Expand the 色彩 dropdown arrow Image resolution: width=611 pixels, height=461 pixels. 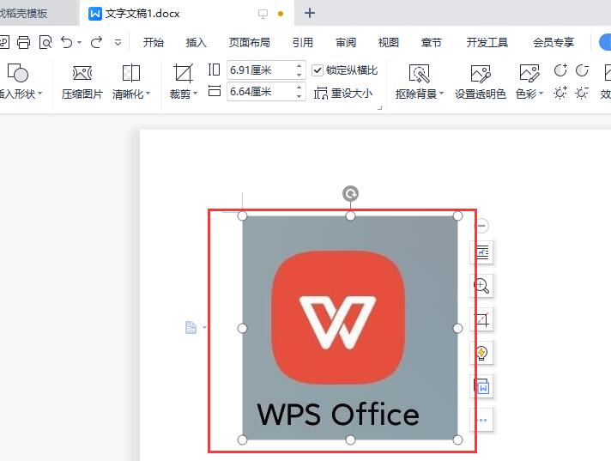pos(541,94)
